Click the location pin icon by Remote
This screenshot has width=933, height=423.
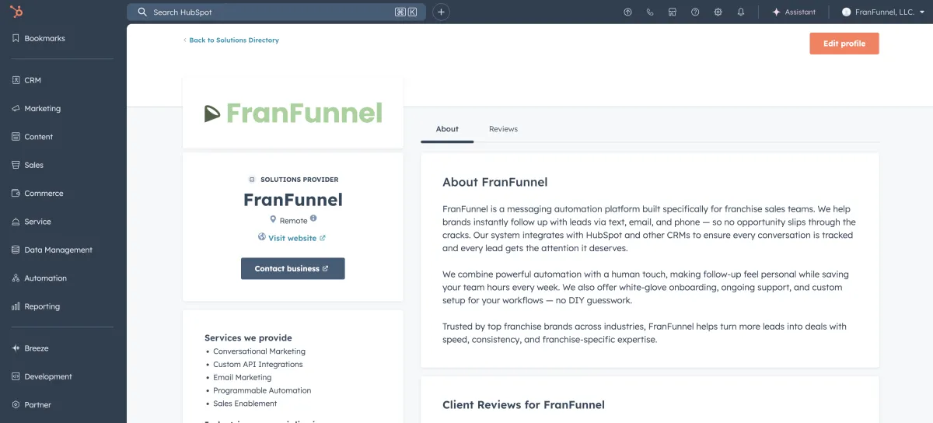tap(273, 220)
